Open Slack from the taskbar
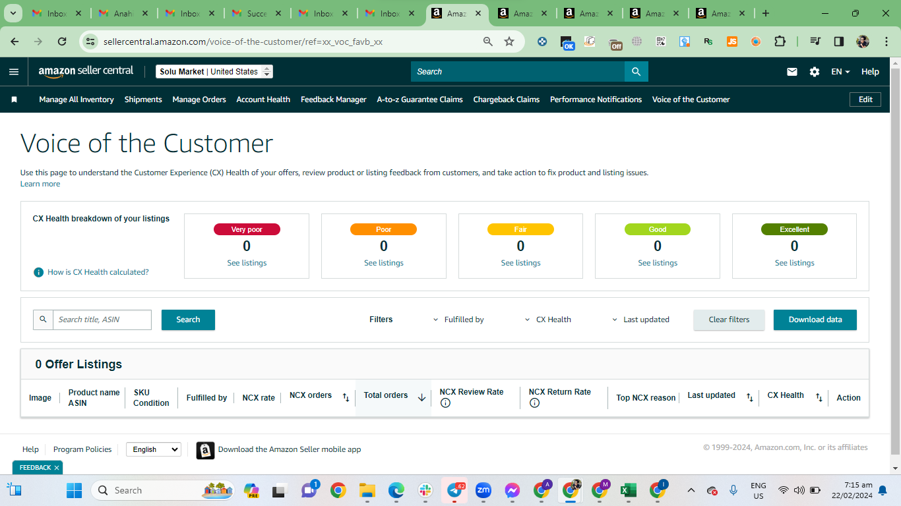 (x=425, y=490)
